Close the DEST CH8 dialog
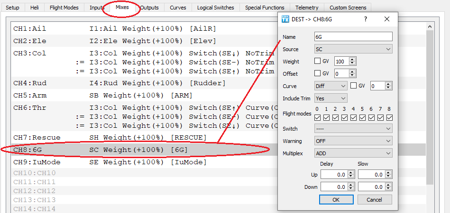Viewport: 450px width, 213px height. click(x=387, y=19)
